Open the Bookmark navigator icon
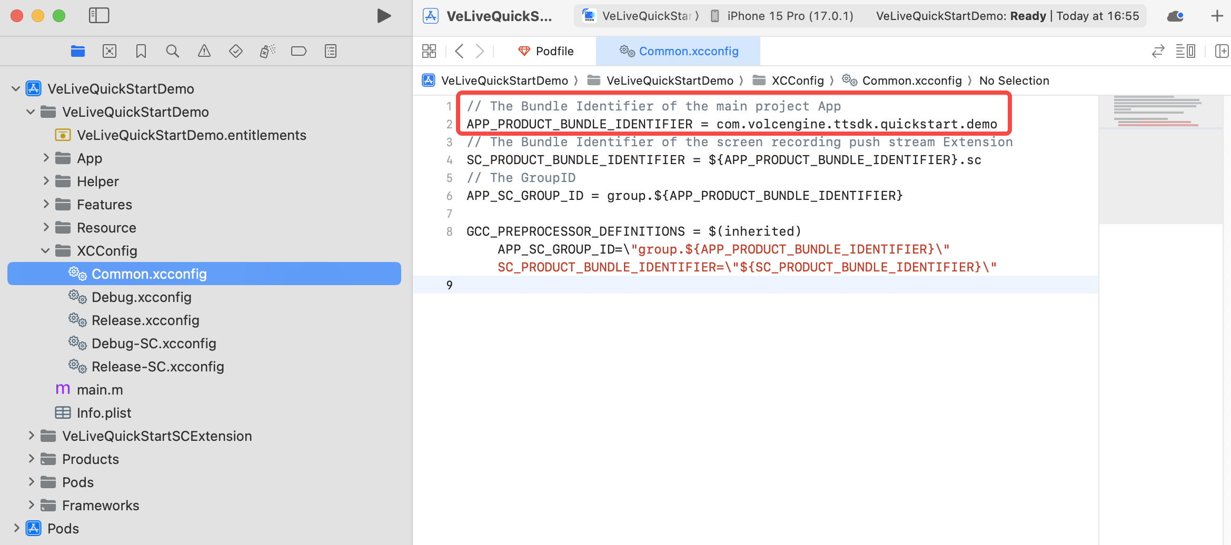Screen dimensions: 1231x545 (141, 51)
